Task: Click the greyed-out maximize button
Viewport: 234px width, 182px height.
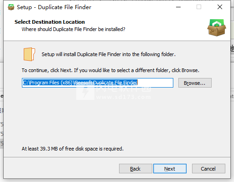Action: point(199,7)
